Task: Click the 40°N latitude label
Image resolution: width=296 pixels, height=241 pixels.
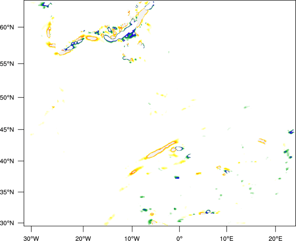Action: 7,161
